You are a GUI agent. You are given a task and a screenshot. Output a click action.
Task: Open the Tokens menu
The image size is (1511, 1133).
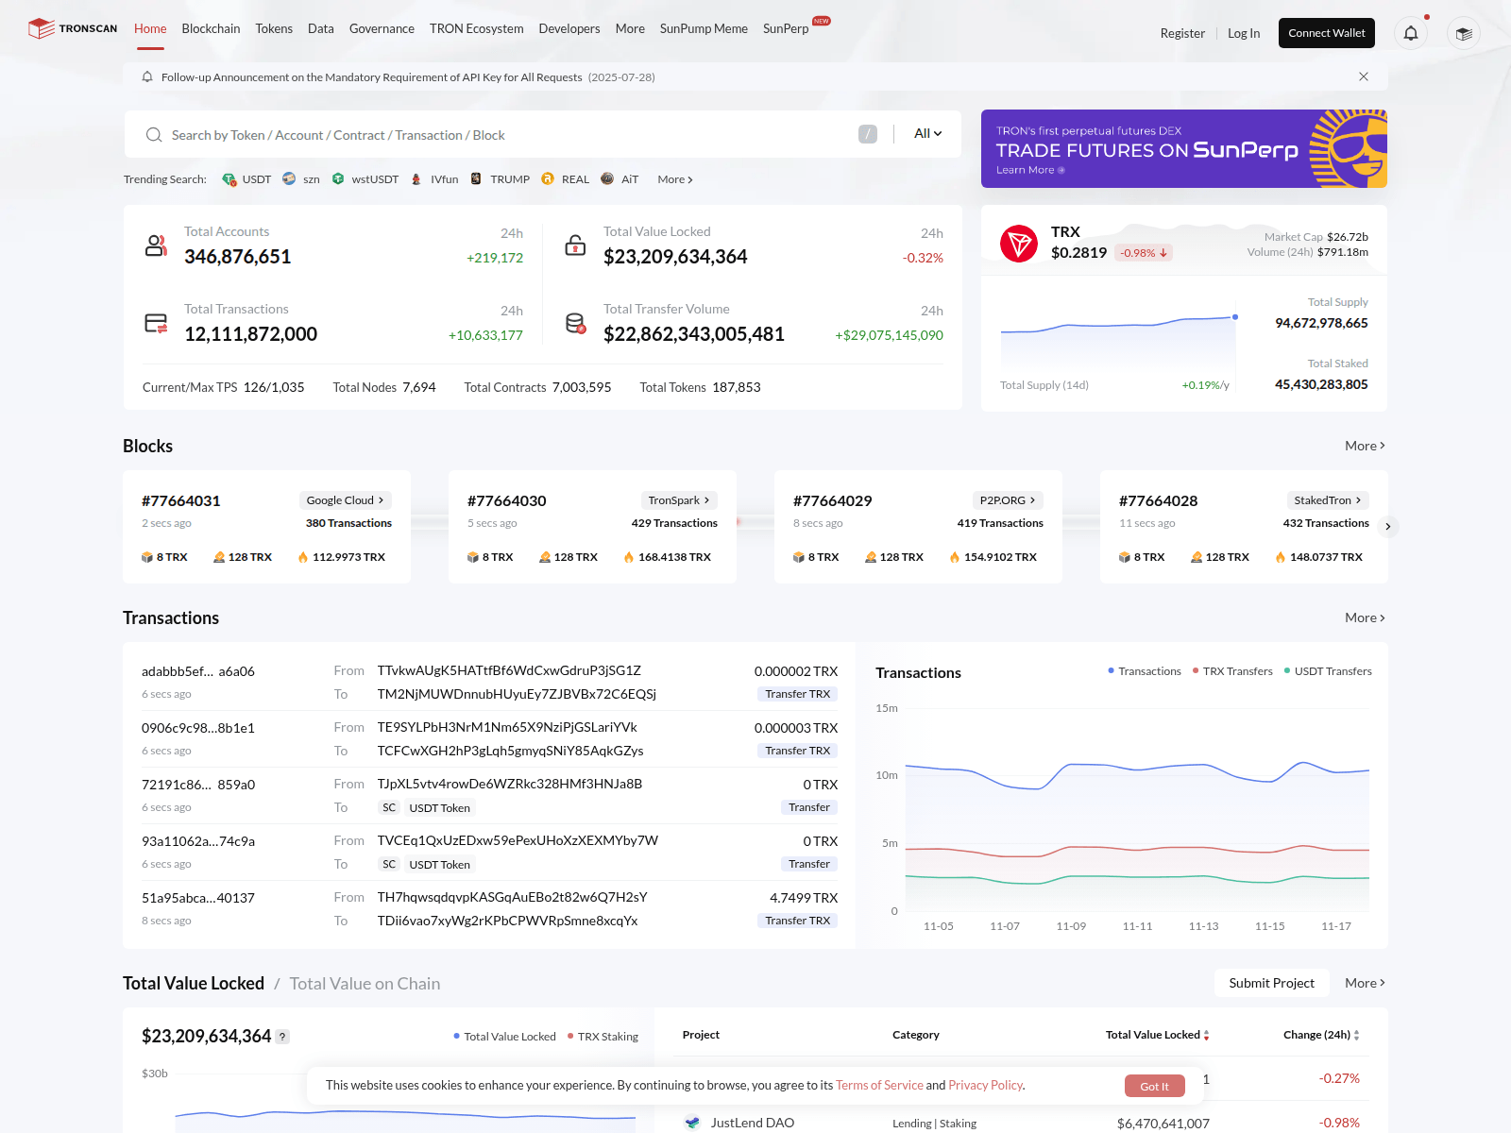click(274, 28)
